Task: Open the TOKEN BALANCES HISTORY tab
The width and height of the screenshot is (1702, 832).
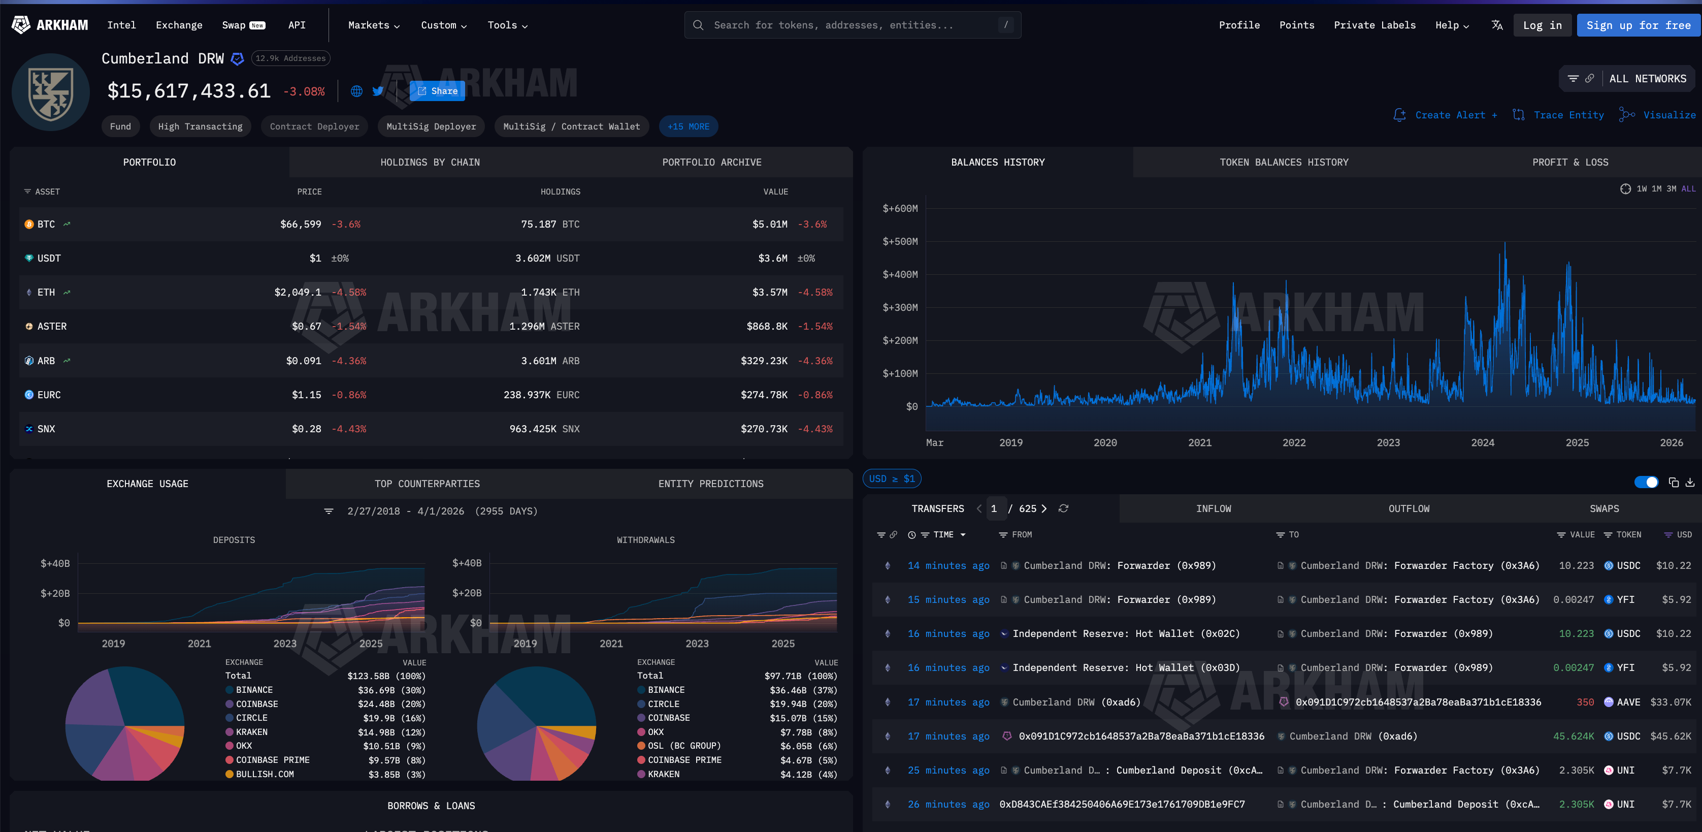Action: 1284,163
